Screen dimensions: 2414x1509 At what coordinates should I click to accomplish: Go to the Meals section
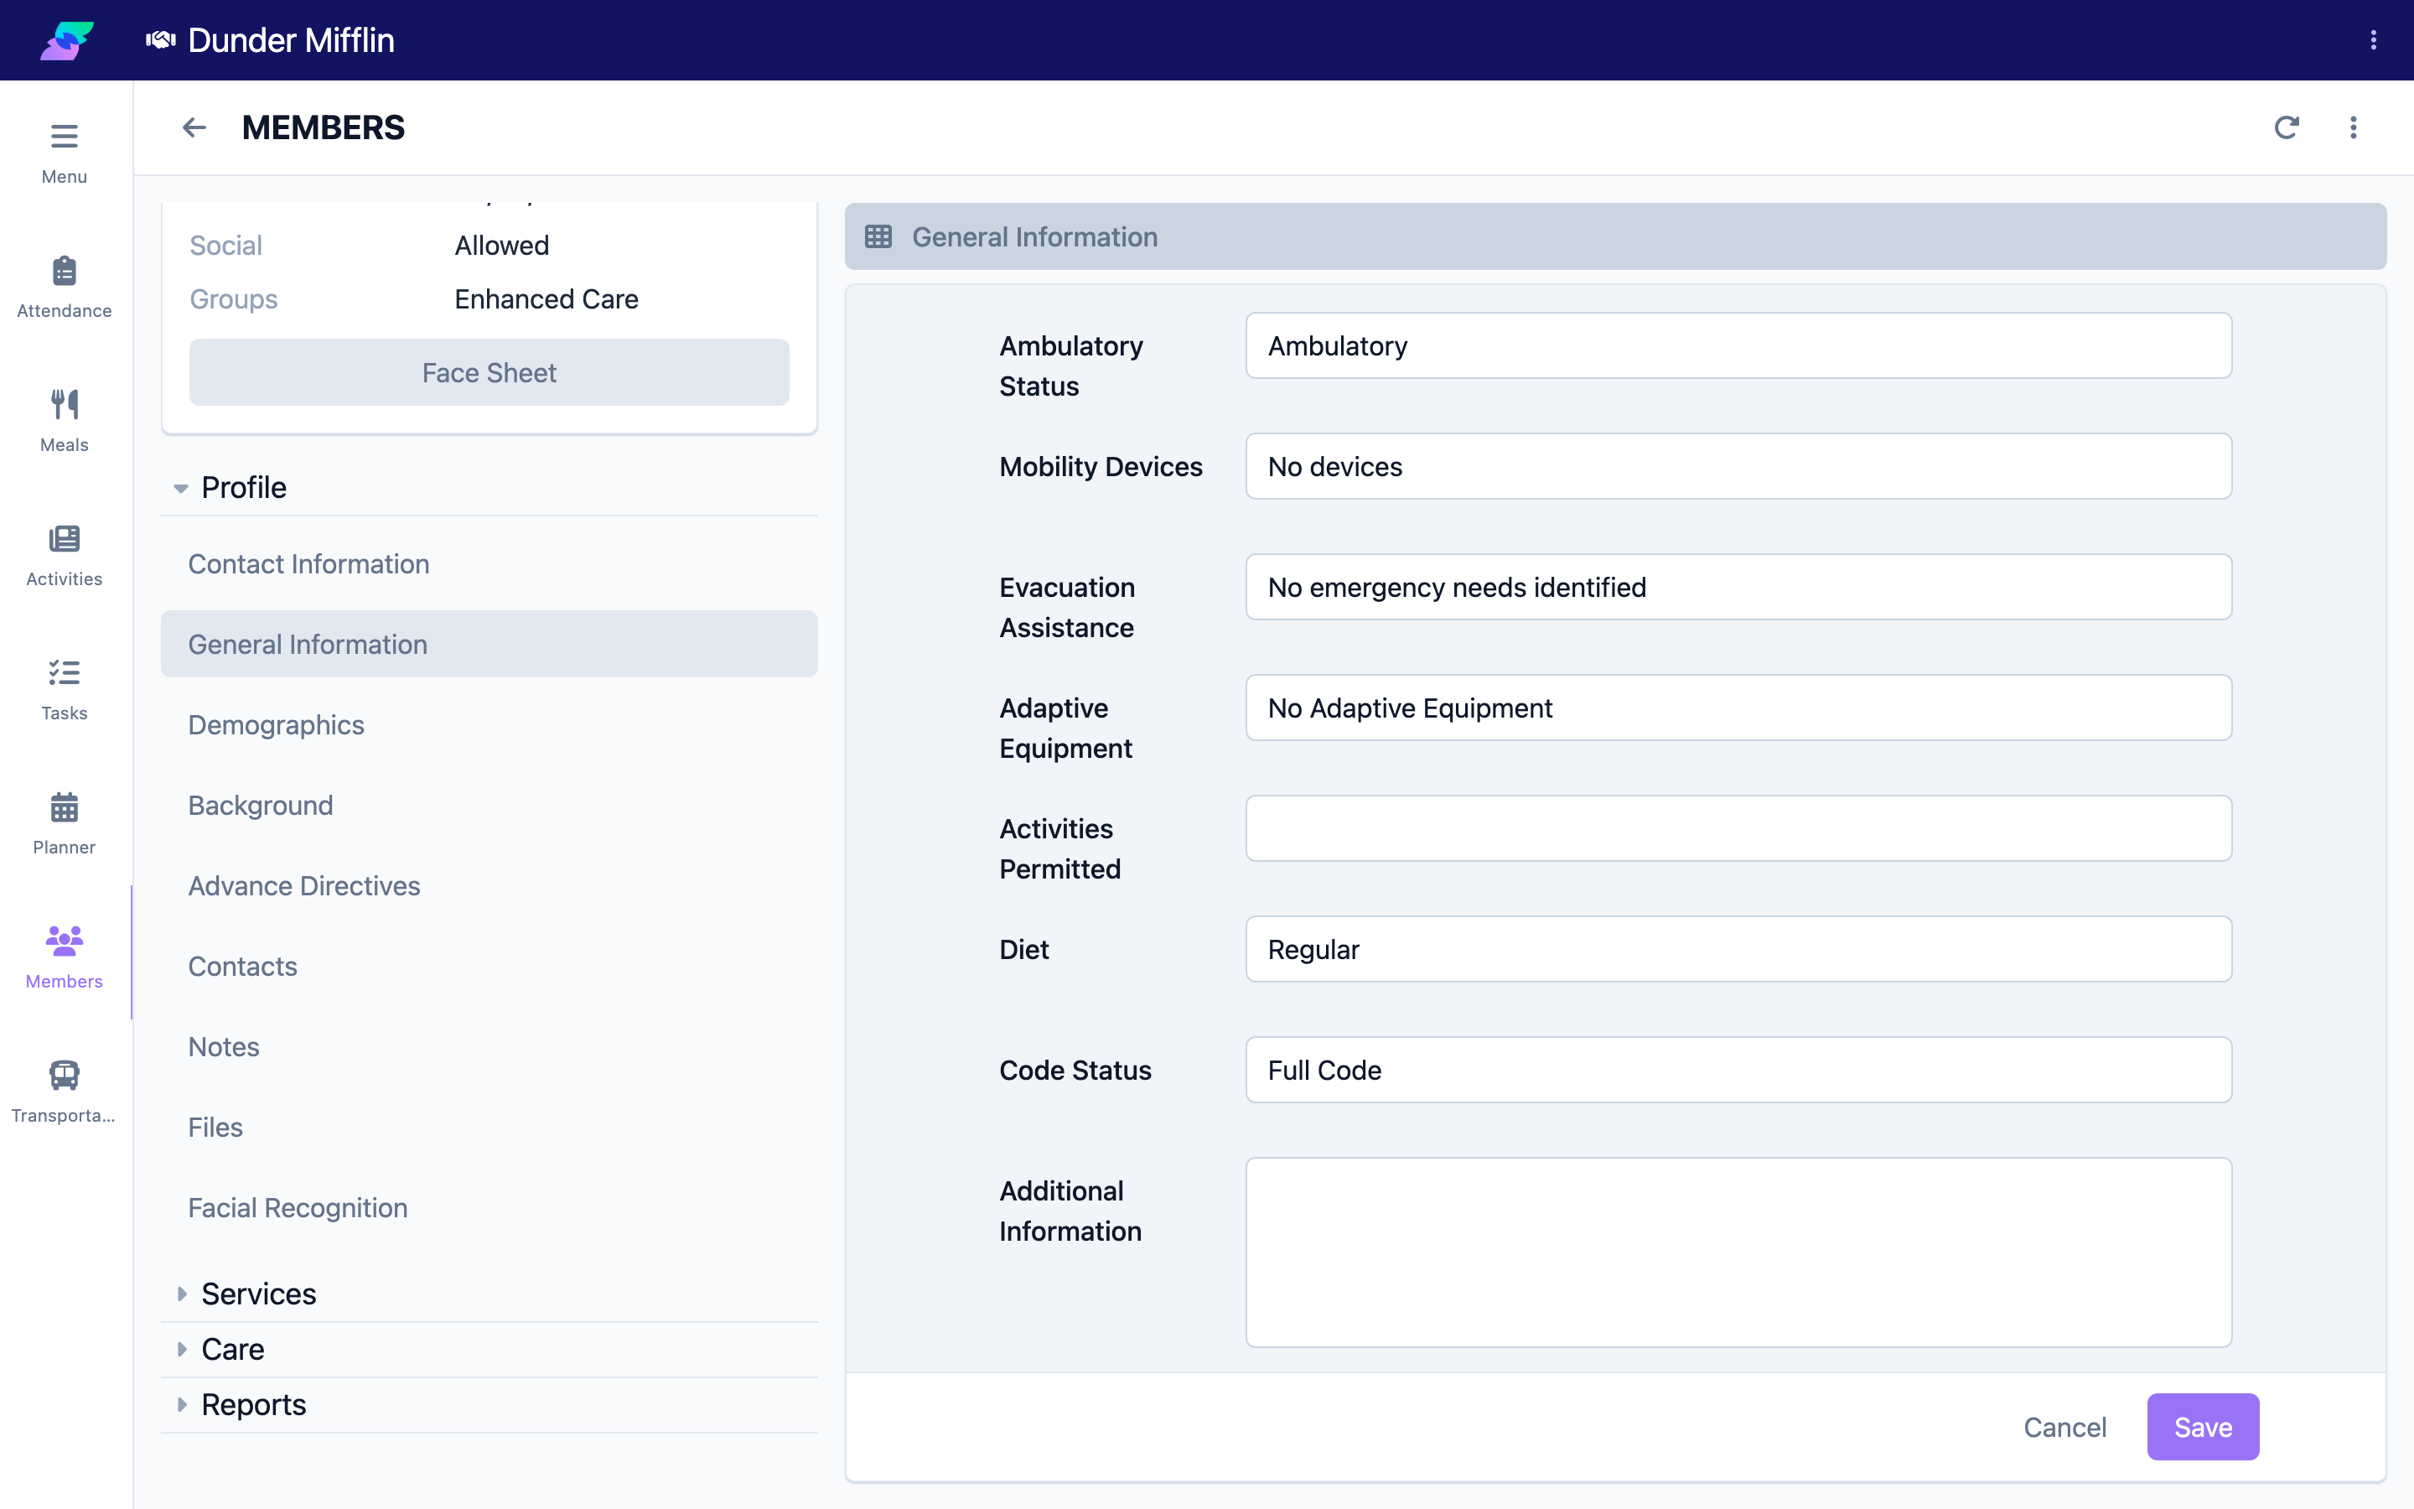point(64,421)
